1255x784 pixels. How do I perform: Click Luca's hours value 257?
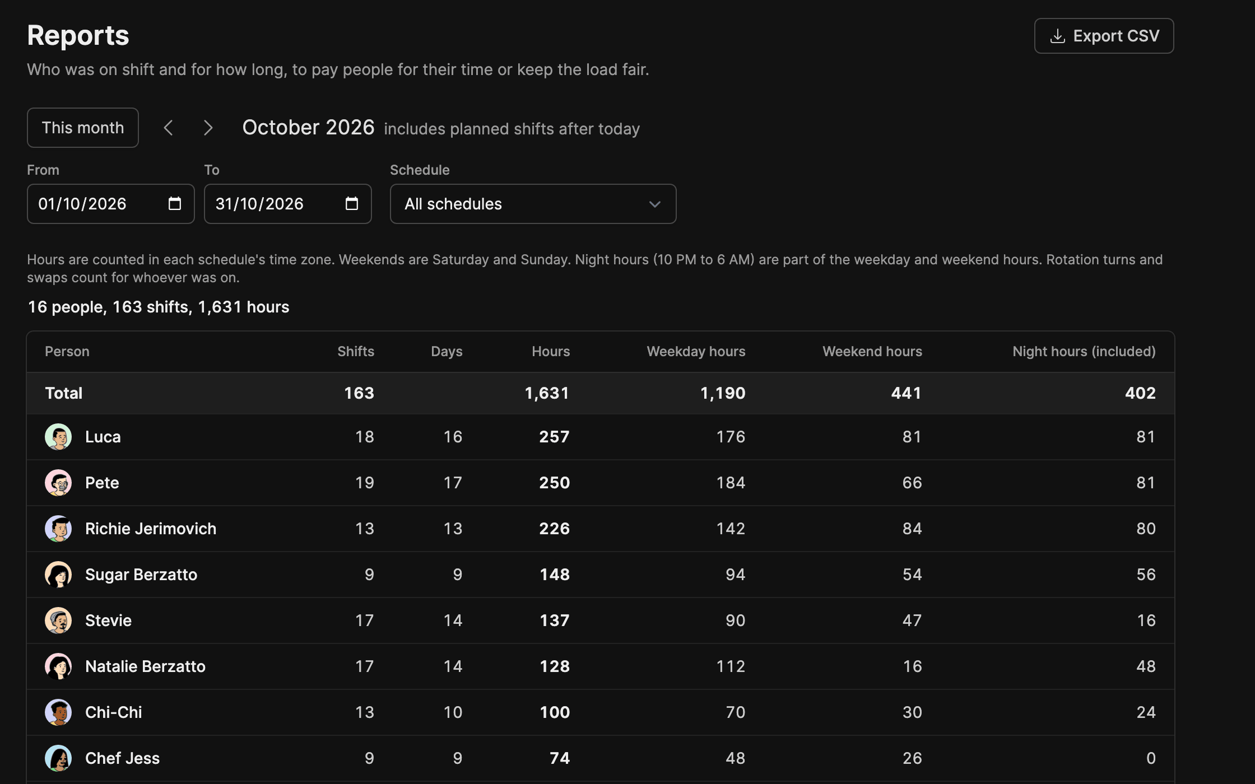[x=555, y=437]
